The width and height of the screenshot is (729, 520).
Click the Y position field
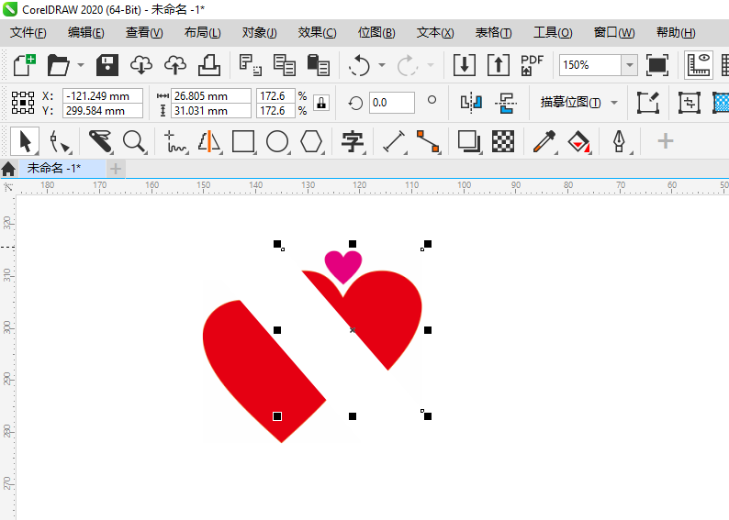click(103, 110)
